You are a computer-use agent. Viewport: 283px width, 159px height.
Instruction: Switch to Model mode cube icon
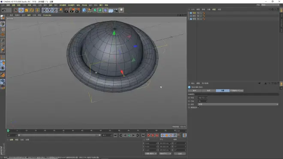pos(3,24)
